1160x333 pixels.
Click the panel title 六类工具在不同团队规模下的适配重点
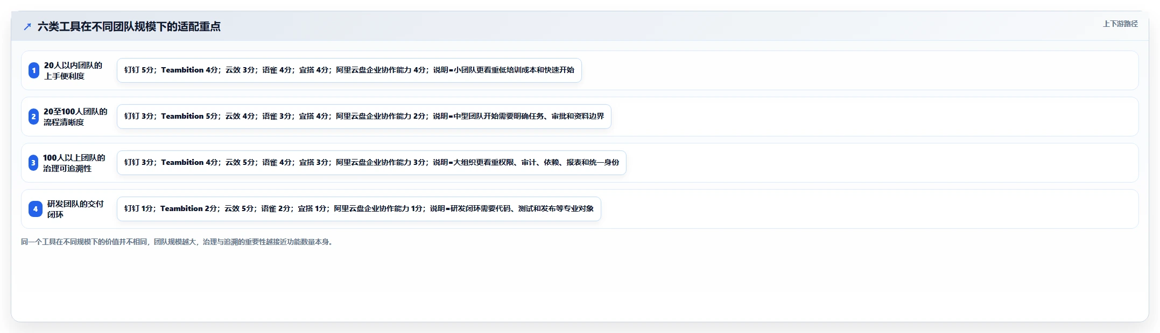[x=129, y=26]
